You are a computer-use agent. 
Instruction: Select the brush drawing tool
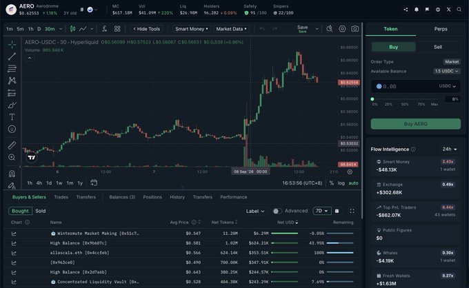pyautogui.click(x=12, y=105)
